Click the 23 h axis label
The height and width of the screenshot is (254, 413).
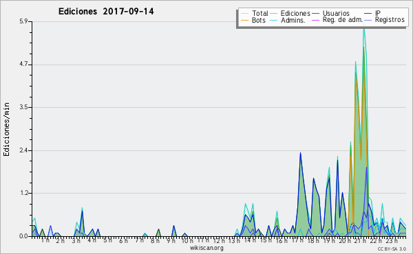[x=392, y=241]
